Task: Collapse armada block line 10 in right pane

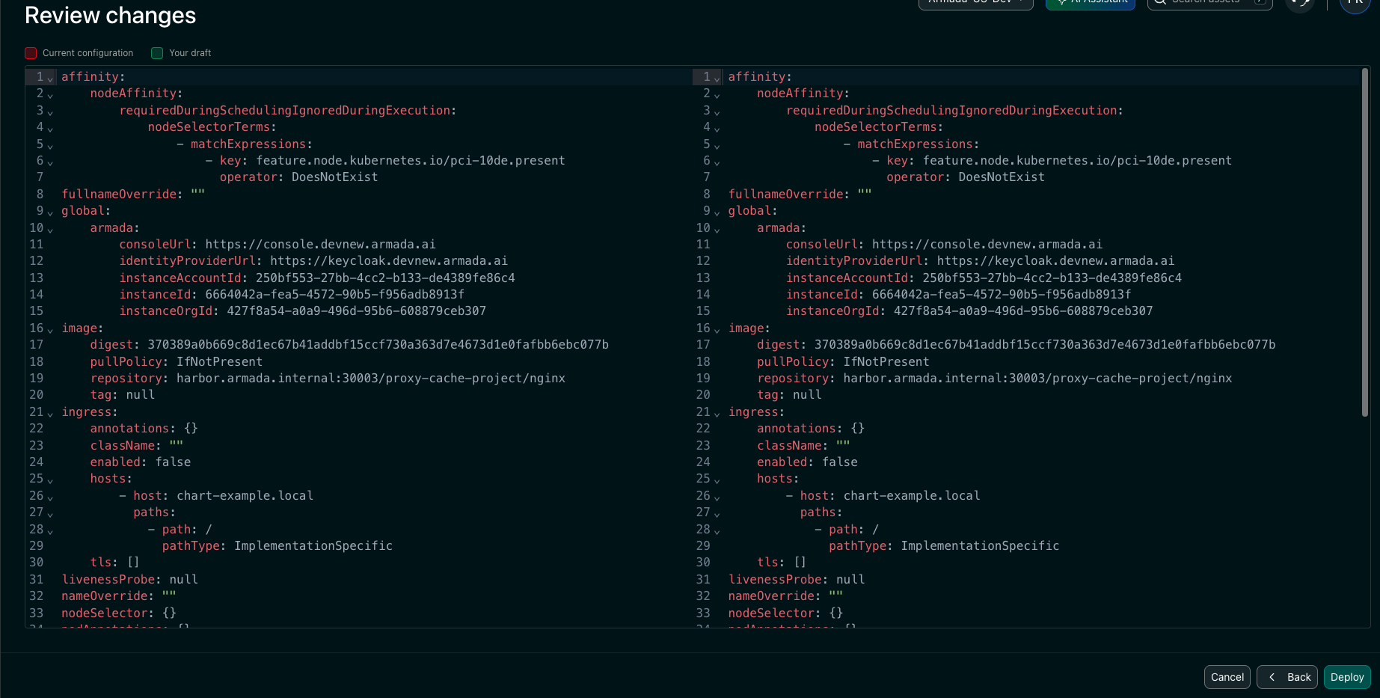Action: tap(717, 229)
